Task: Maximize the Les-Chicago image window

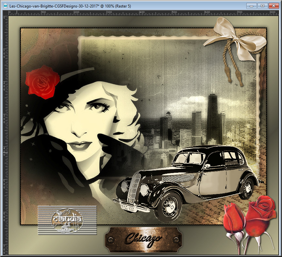Action: [263, 6]
